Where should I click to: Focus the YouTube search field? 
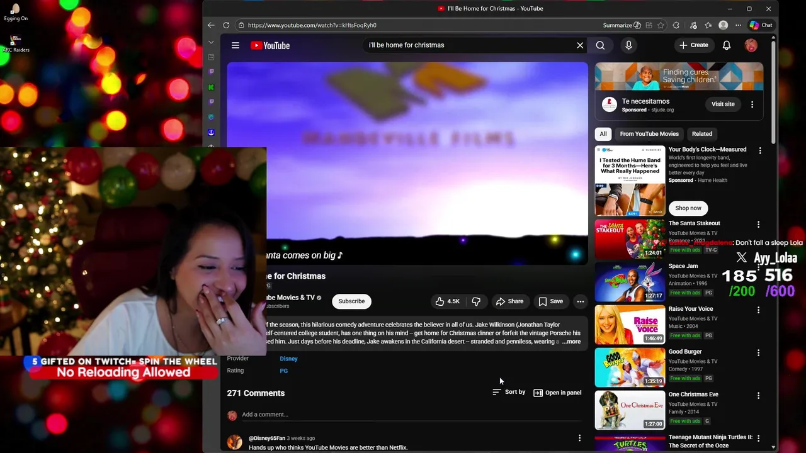coord(469,45)
